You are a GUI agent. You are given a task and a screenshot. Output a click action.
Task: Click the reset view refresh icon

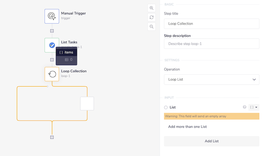pos(152,17)
